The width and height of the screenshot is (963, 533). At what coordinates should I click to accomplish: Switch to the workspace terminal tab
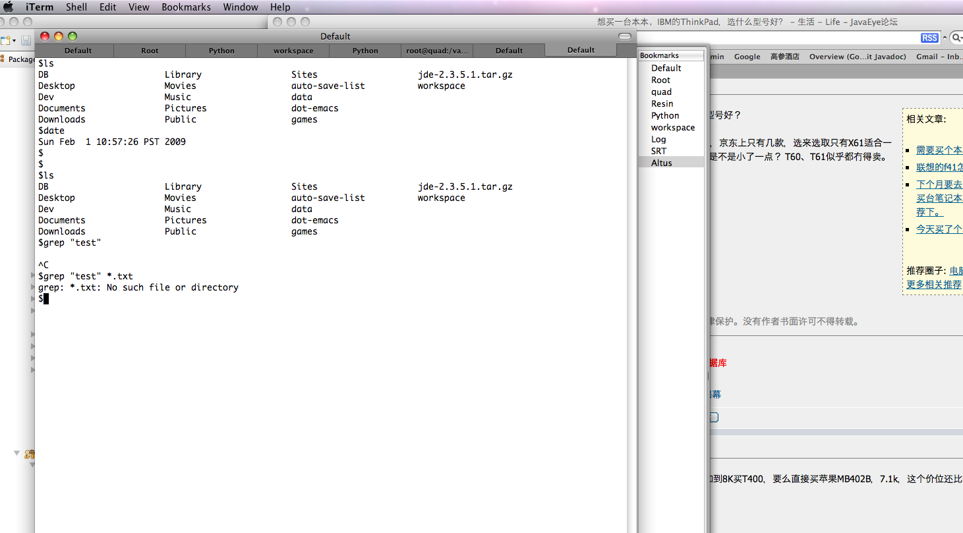(x=293, y=51)
